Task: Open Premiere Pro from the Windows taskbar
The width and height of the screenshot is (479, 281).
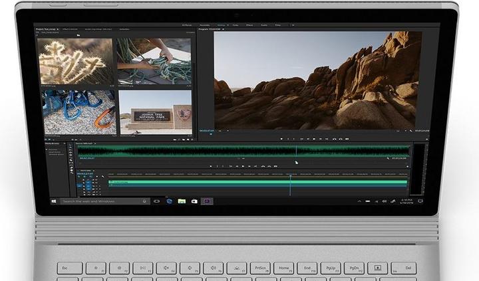Action: pyautogui.click(x=207, y=201)
